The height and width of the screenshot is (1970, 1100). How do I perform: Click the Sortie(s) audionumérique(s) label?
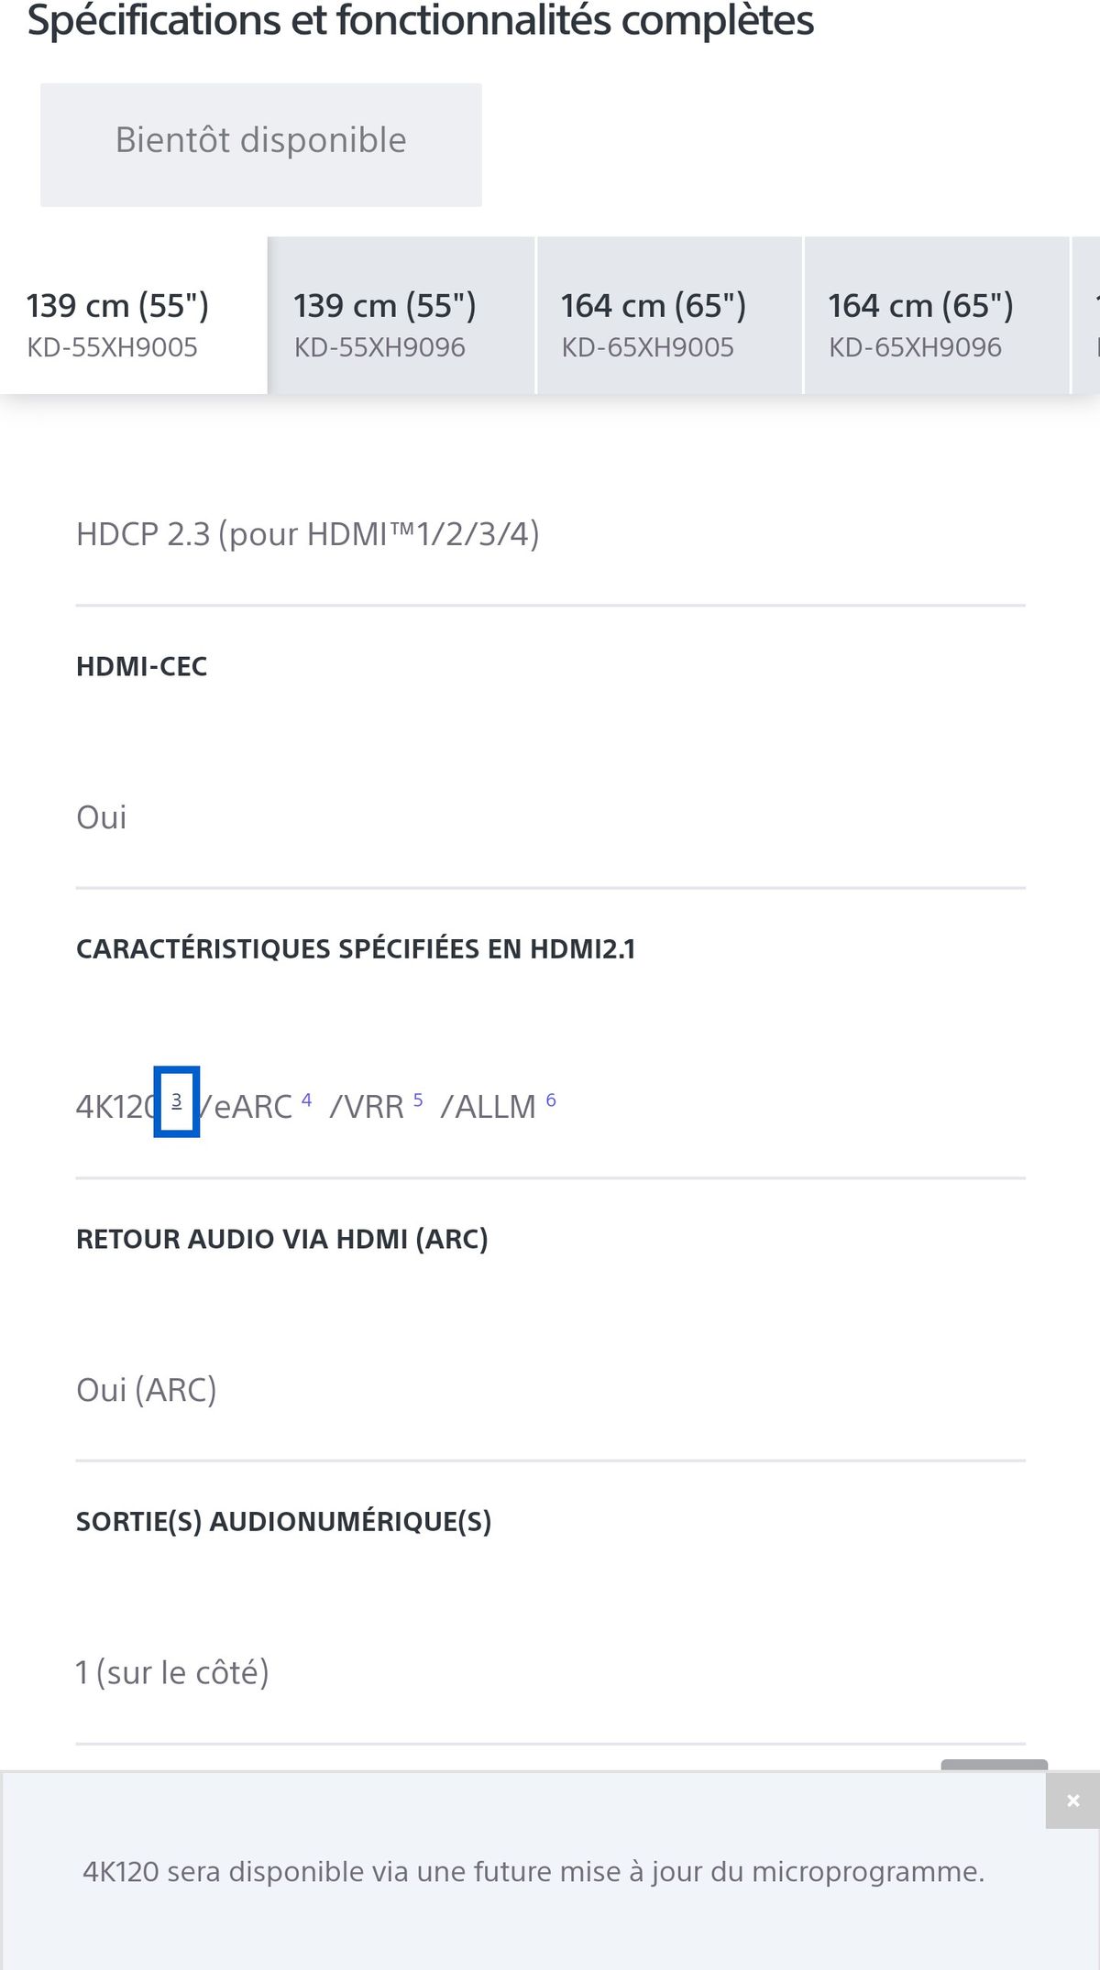[x=283, y=1522]
